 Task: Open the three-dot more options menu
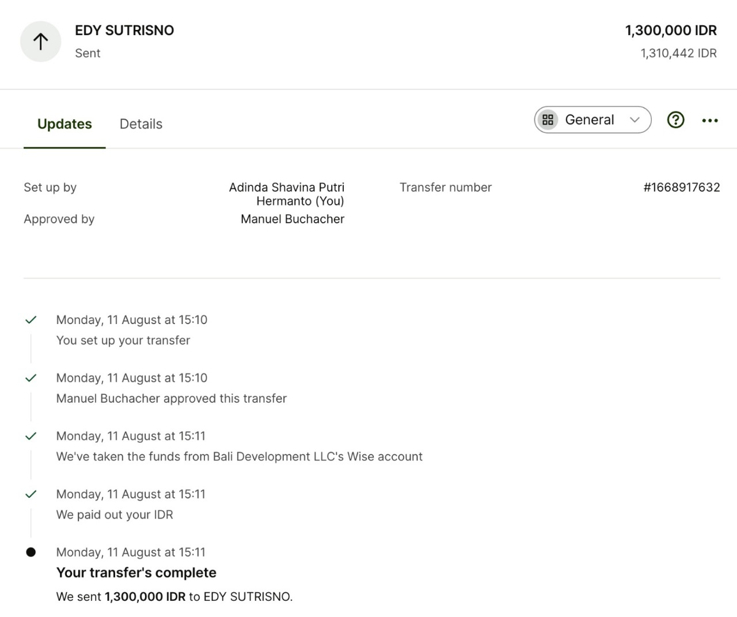pyautogui.click(x=709, y=120)
